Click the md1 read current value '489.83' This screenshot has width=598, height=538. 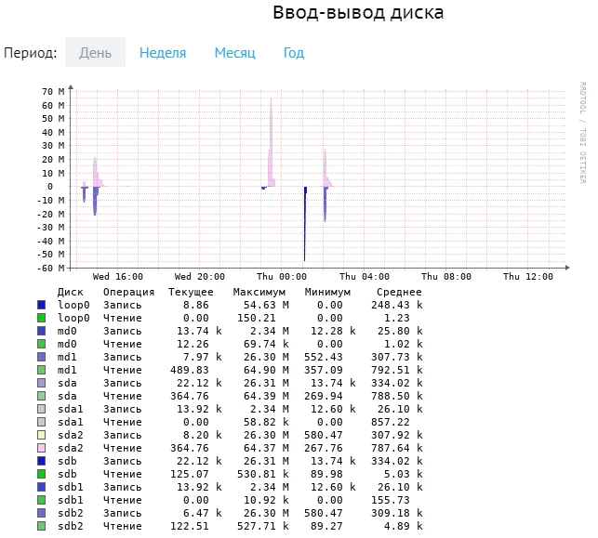[x=190, y=370]
